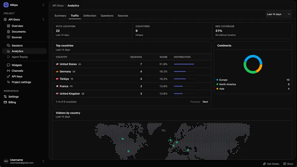Click the United States distribution bar
The height and width of the screenshot is (167, 297).
pyautogui.click(x=184, y=64)
